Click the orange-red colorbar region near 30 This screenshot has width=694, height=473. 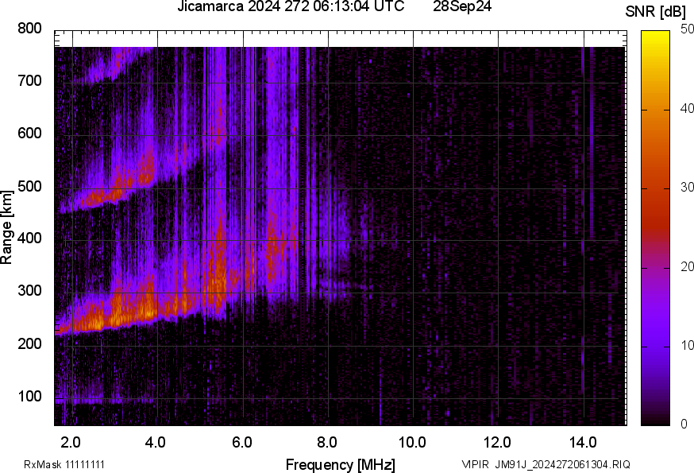pos(657,189)
